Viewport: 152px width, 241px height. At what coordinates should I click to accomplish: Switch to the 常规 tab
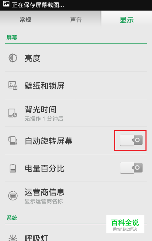point(25,20)
